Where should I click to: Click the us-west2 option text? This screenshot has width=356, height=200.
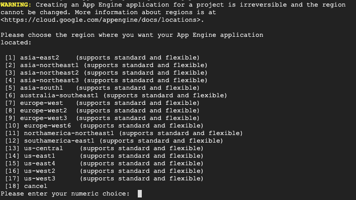pos(40,171)
